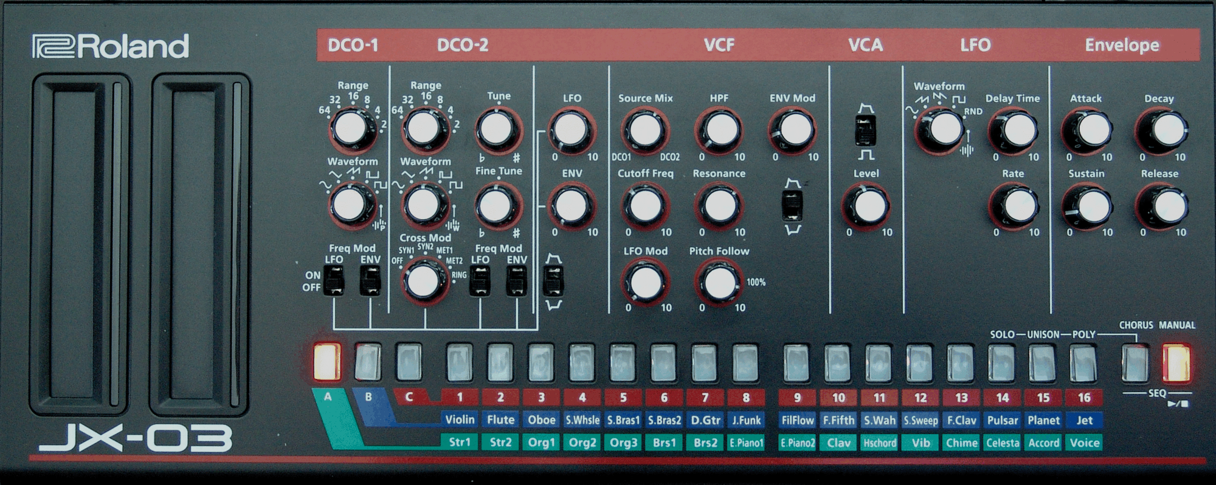Toggle DCO-1 Freq Mod LFO switch
Viewport: 1216px width, 485px height.
pos(333,281)
